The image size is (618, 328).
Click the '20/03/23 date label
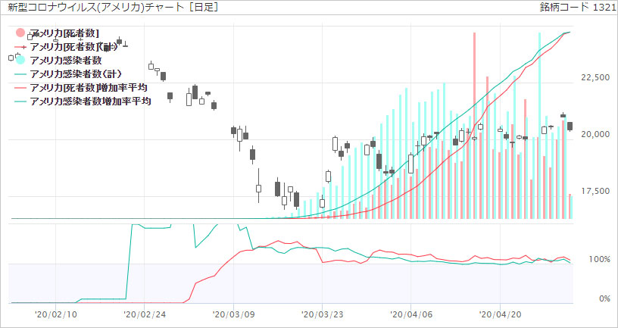point(322,314)
